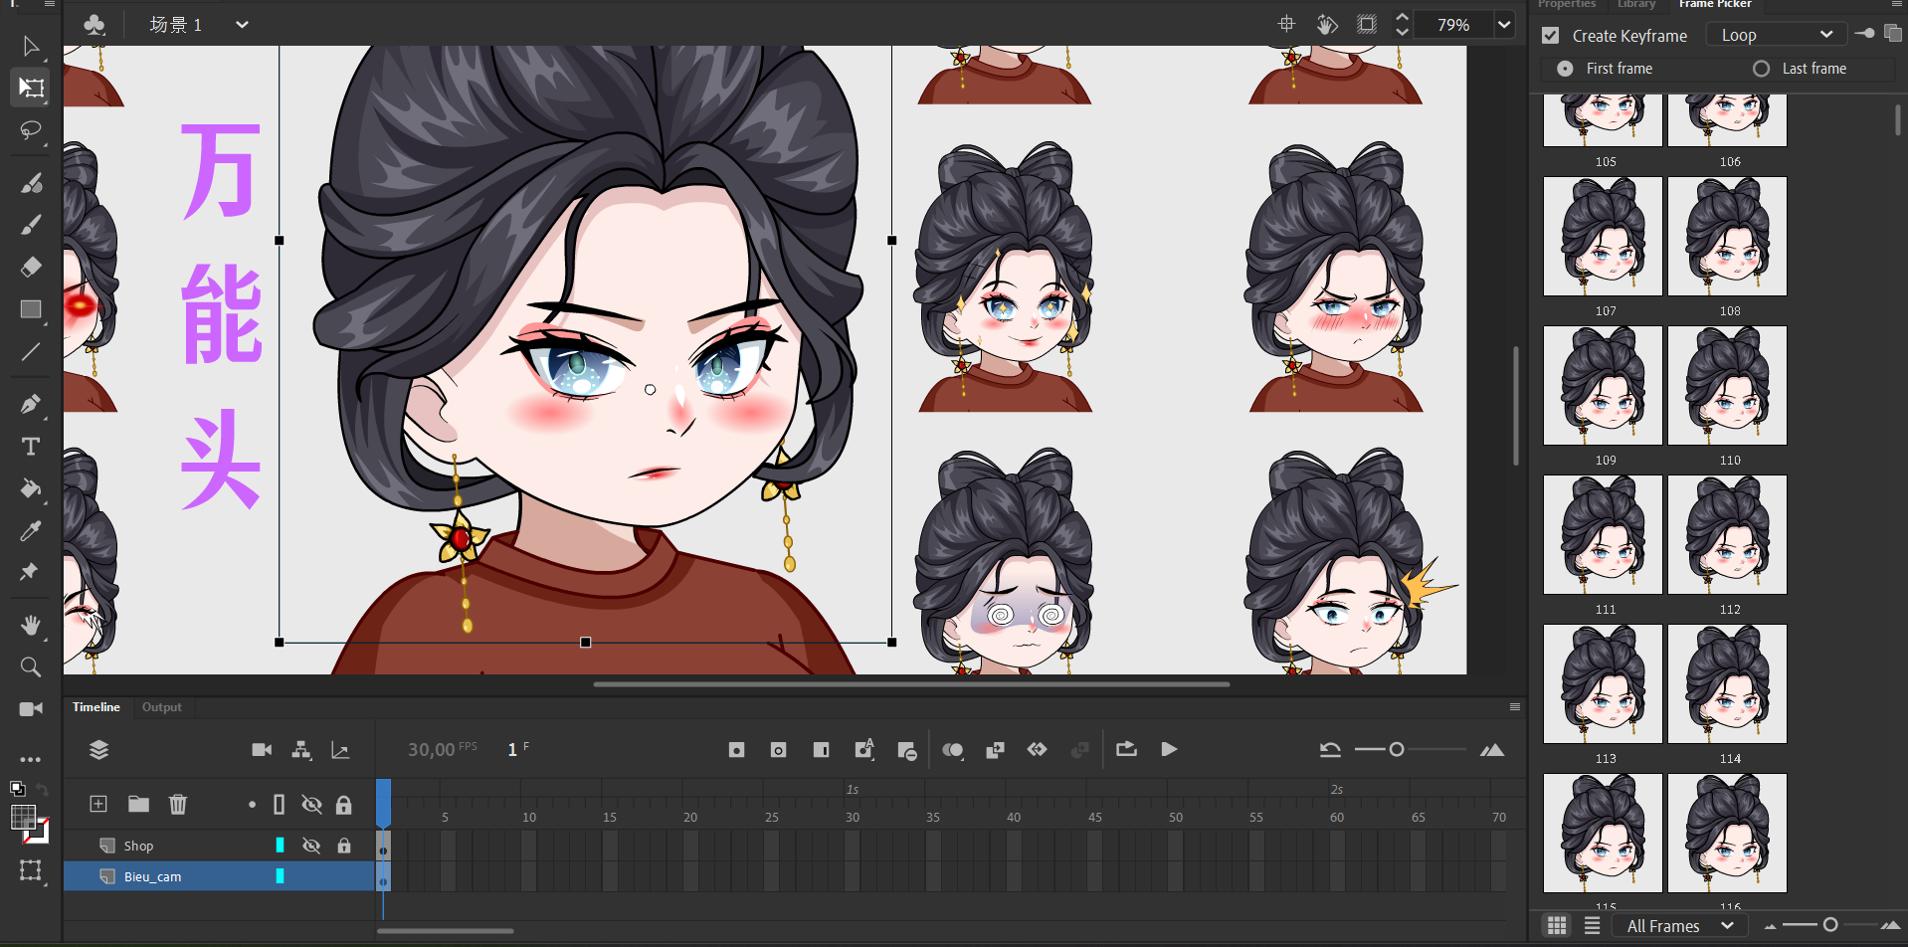1908x947 pixels.
Task: Activate the Zoom tool
Action: [31, 666]
